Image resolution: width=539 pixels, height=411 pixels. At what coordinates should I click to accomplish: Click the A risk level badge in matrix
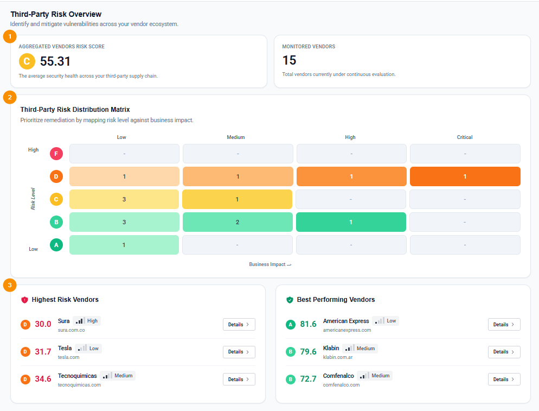56,245
